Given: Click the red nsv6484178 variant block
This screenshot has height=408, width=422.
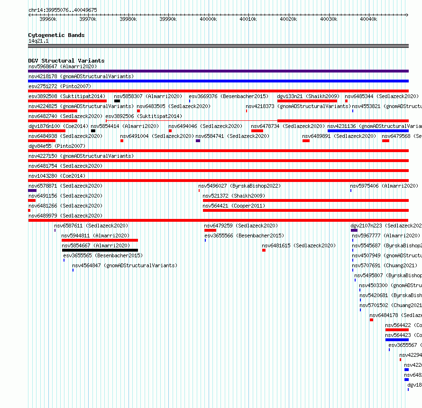Looking at the screenshot, I should (371, 320).
